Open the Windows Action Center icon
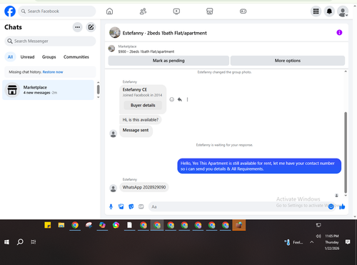The width and height of the screenshot is (357, 265). point(348,242)
